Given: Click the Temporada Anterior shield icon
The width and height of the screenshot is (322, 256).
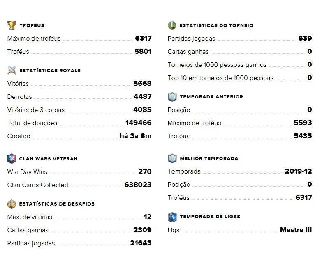Looking at the screenshot, I should pos(172,97).
